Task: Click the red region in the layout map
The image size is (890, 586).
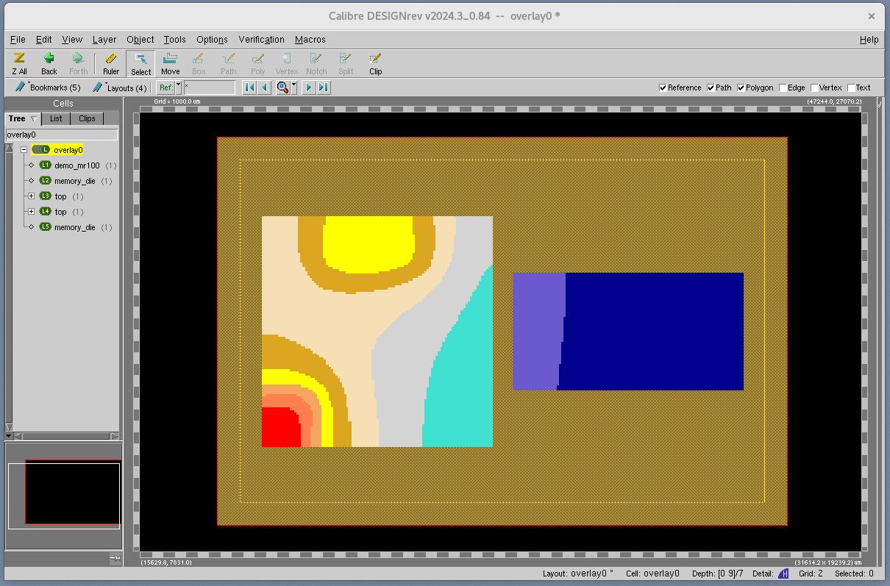Action: tap(280, 428)
